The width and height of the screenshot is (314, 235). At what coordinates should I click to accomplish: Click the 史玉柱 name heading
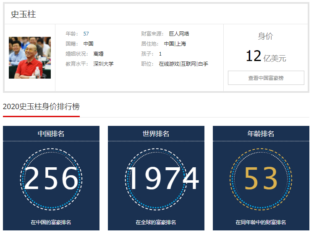(23, 14)
